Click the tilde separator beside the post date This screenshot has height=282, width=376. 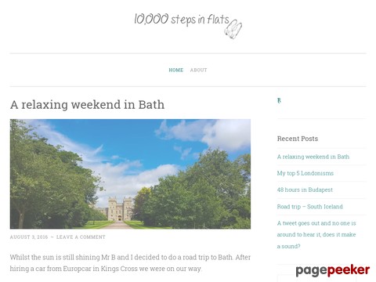(52, 237)
